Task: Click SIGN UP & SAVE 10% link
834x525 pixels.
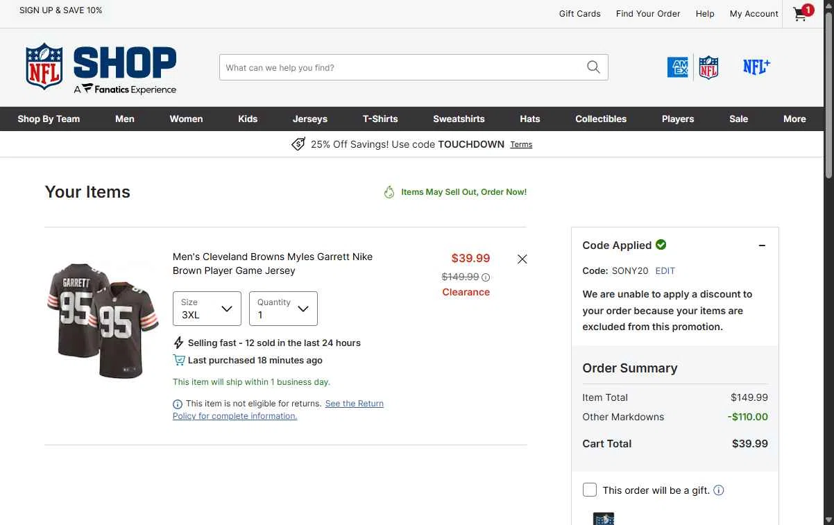Action: pos(61,10)
